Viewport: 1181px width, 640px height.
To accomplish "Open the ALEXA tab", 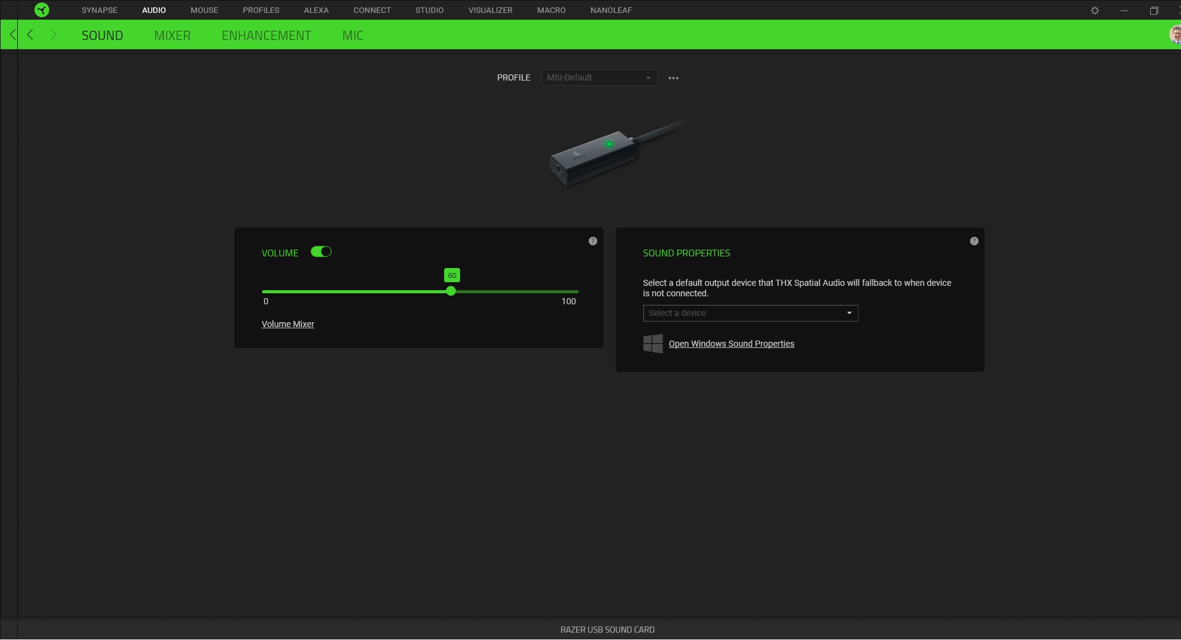I will pyautogui.click(x=316, y=10).
